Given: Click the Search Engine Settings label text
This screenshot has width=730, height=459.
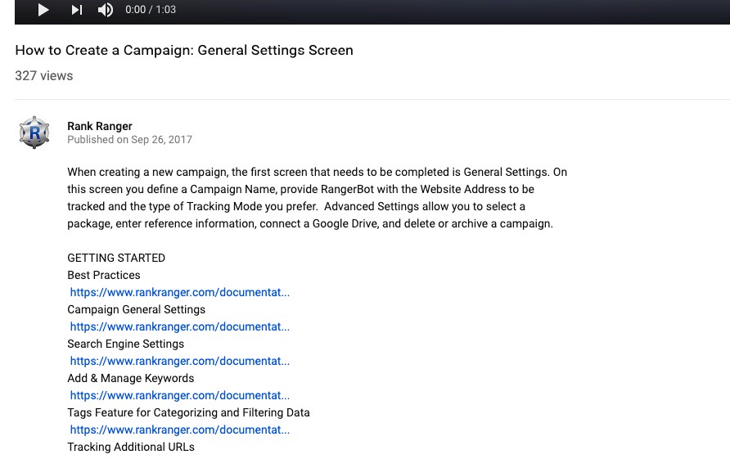Looking at the screenshot, I should 125,344.
